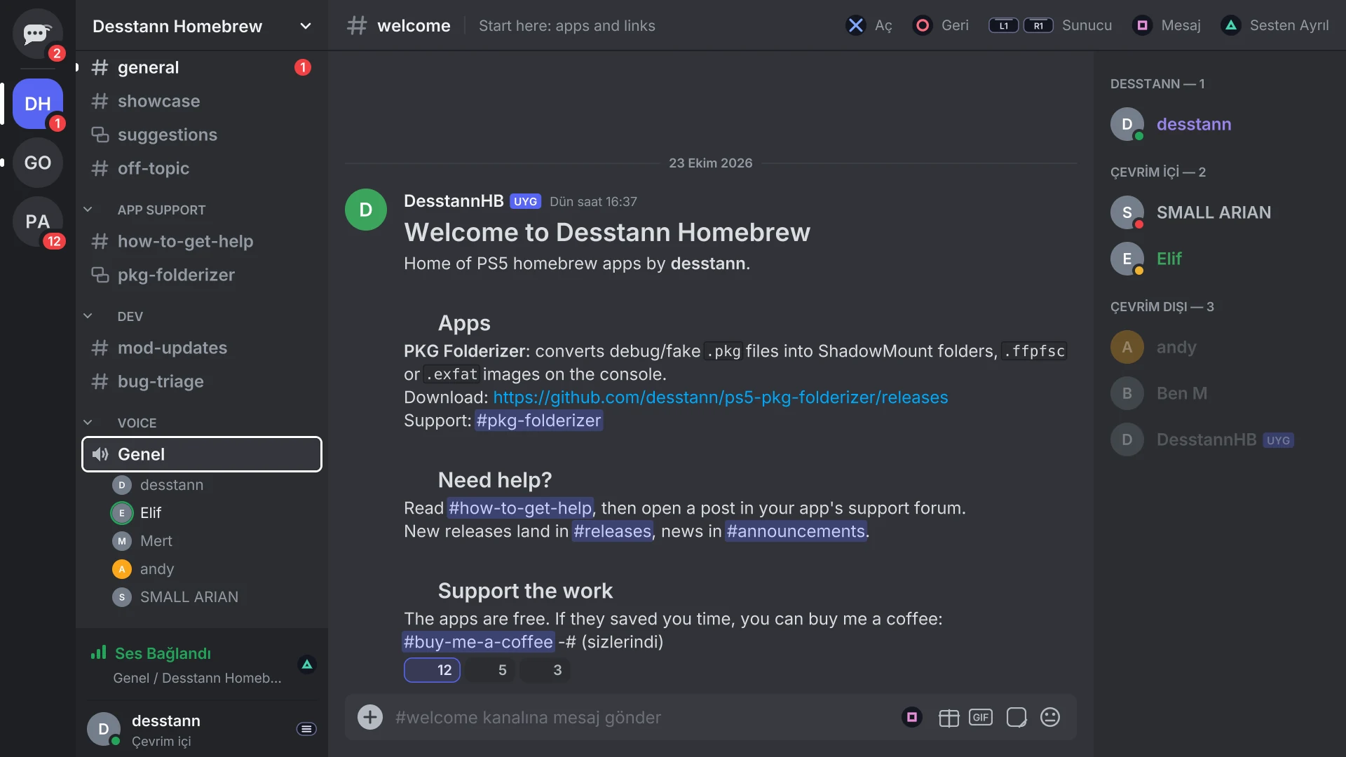Click X button hint labeled Aç

pyautogui.click(x=869, y=26)
